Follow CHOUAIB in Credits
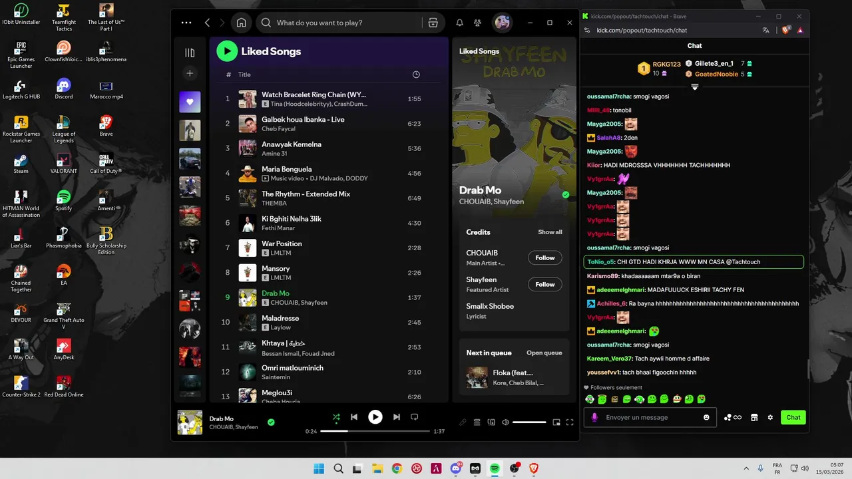This screenshot has width=852, height=479. (545, 257)
